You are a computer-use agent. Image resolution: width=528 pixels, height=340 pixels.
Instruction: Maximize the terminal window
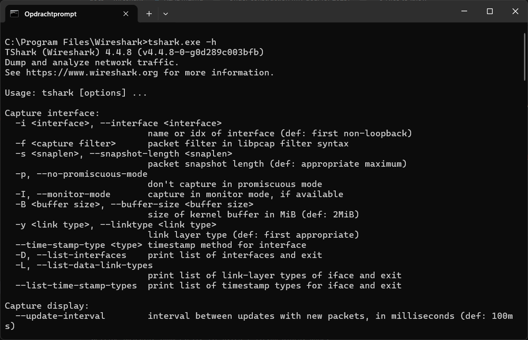pos(490,11)
